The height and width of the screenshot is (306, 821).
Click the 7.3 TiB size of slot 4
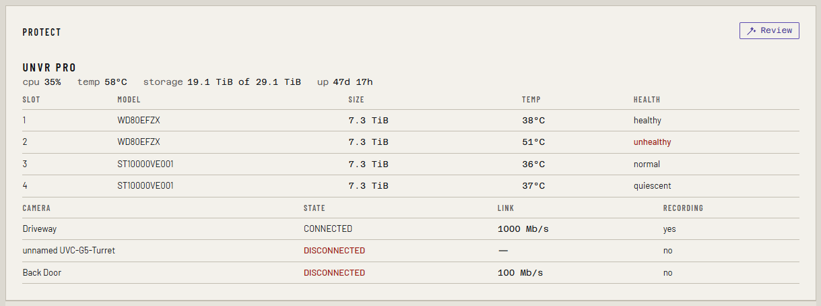pos(368,186)
